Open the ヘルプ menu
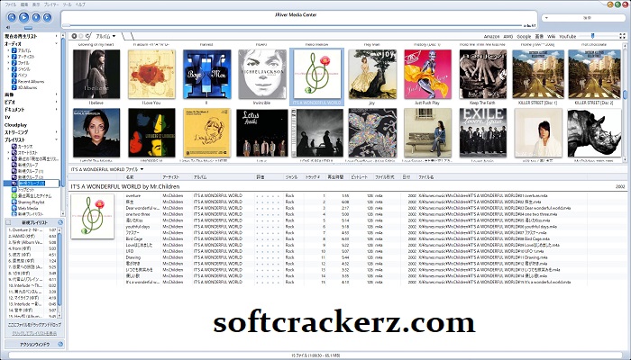The image size is (631, 360). tap(80, 4)
